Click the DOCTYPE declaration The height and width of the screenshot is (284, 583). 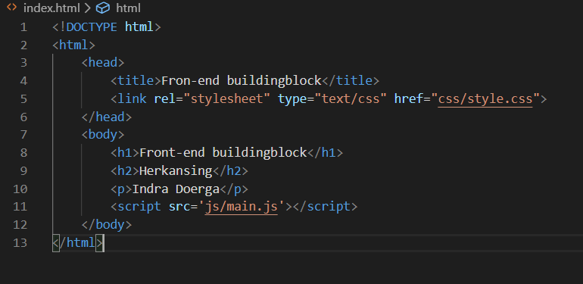(106, 27)
